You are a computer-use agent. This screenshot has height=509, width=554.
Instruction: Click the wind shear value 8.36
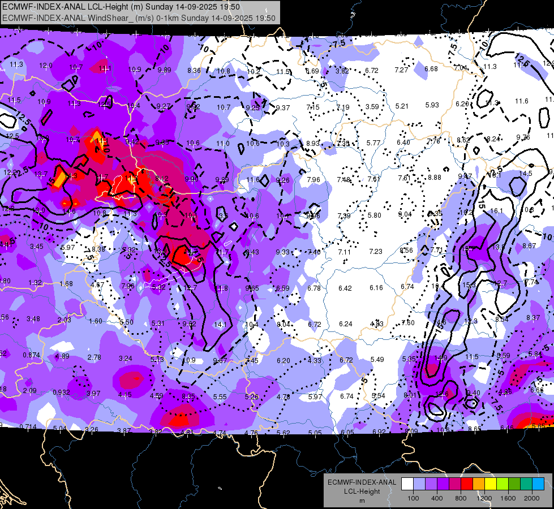tap(194, 71)
